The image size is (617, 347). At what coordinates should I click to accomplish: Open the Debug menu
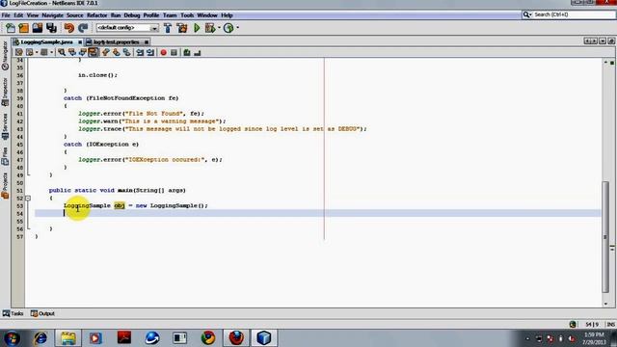[x=132, y=15]
